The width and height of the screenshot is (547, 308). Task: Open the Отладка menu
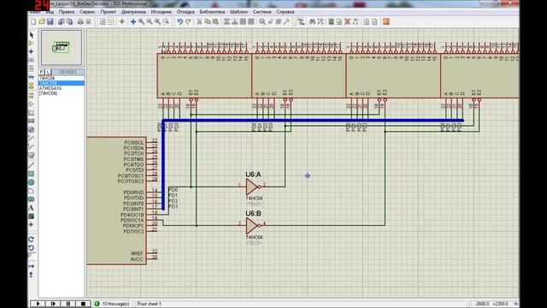click(185, 12)
